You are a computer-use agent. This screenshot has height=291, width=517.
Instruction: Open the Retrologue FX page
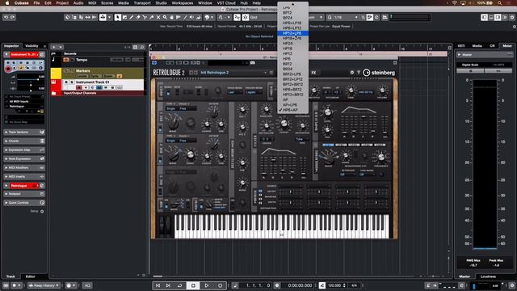point(313,73)
